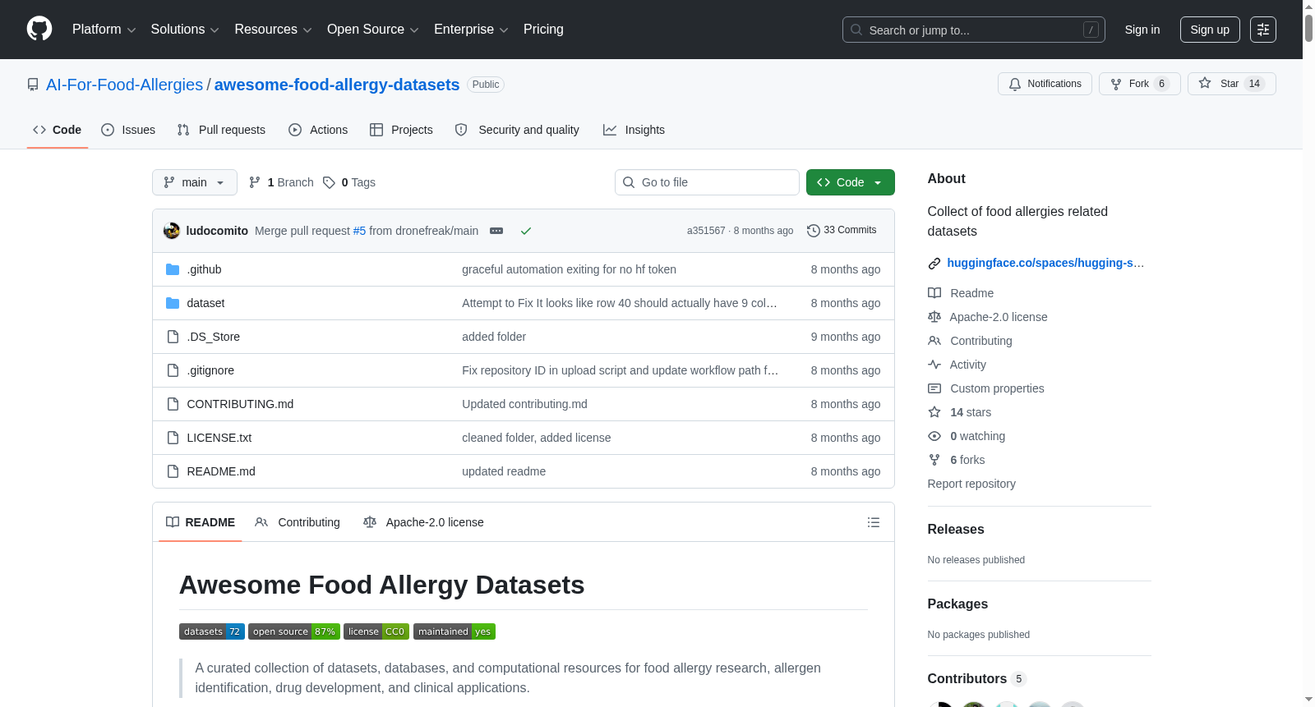The width and height of the screenshot is (1315, 707).
Task: Open the main branch selector dropdown
Action: coord(195,182)
